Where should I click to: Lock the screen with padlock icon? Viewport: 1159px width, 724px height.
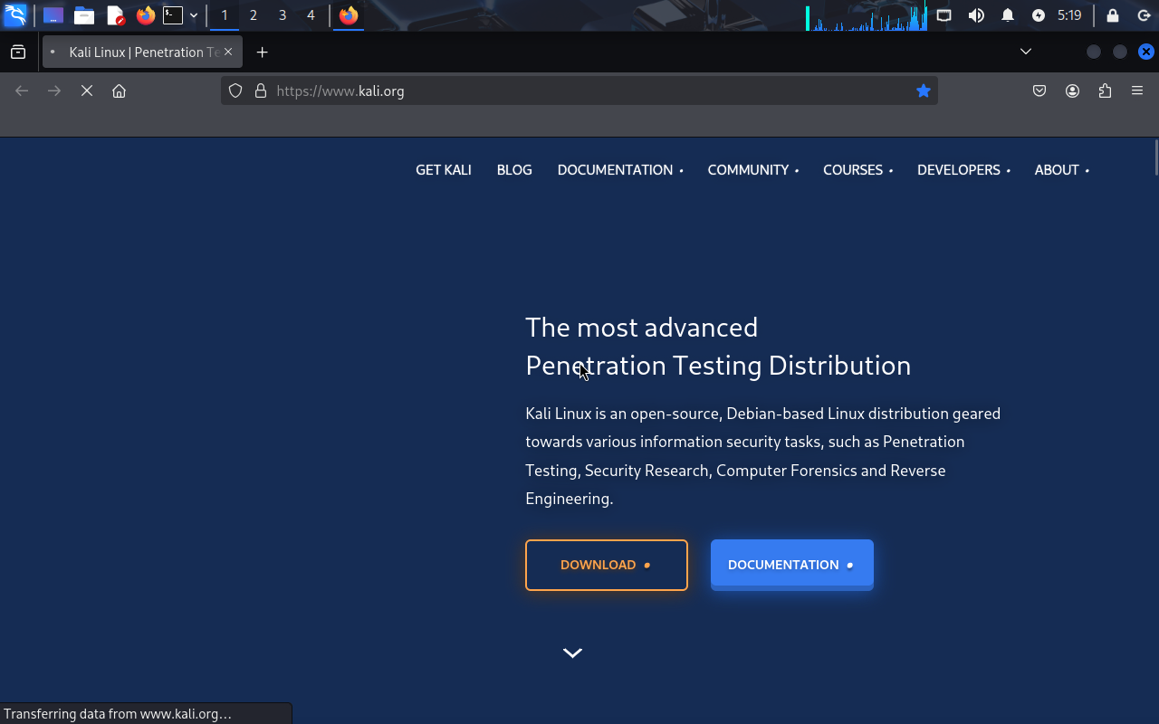click(x=1113, y=15)
